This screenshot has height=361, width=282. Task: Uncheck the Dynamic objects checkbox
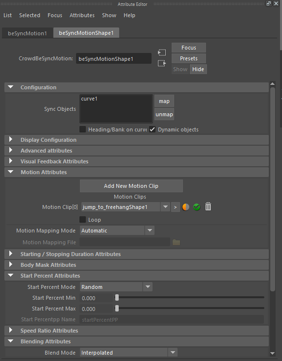[x=152, y=129]
